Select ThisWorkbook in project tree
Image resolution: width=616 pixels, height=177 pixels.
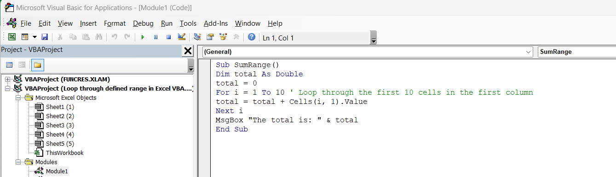(x=64, y=153)
